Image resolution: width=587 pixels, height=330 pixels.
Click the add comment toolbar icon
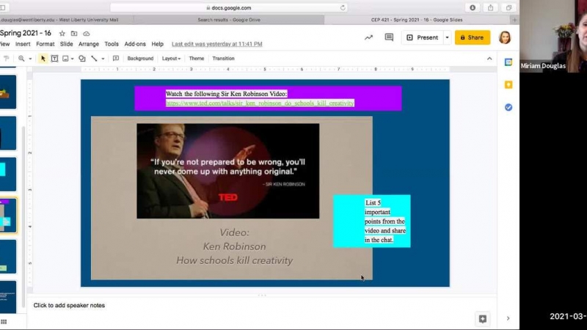pyautogui.click(x=116, y=59)
